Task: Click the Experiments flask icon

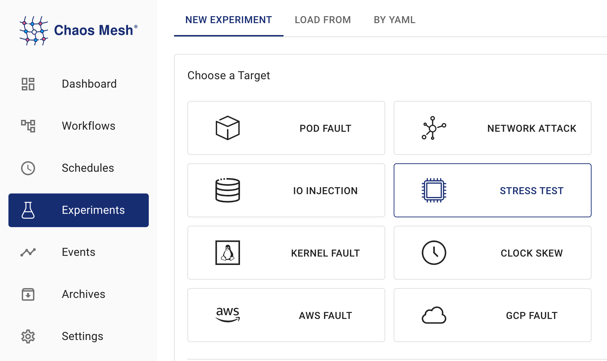Action: click(28, 210)
